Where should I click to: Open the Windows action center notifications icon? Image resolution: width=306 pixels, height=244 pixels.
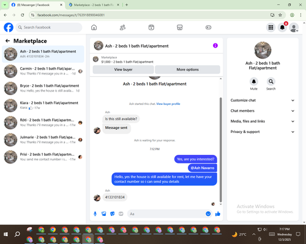coord(298,234)
